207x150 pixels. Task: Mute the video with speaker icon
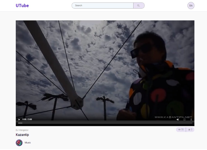click(x=178, y=119)
